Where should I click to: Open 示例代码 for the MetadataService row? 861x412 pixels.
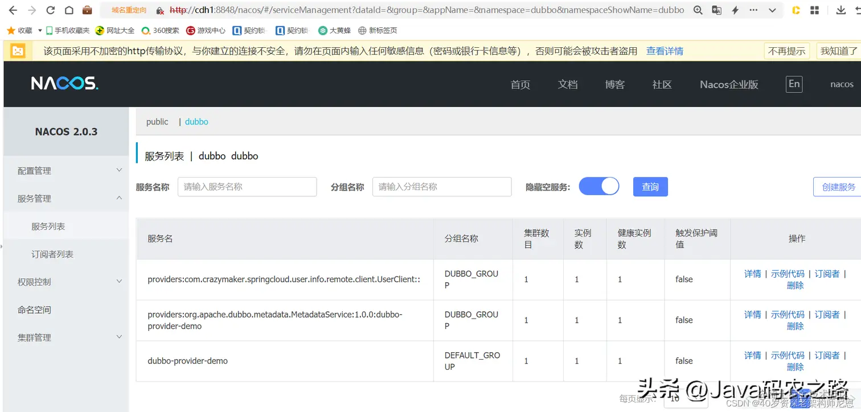pyautogui.click(x=788, y=315)
